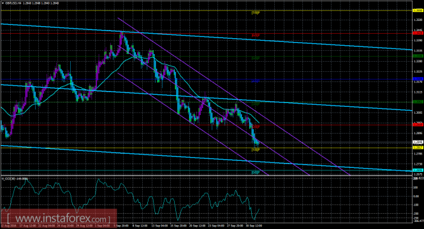Select the upper red price tag on the price scale
This screenshot has width=424, height=229.
[x=418, y=33]
